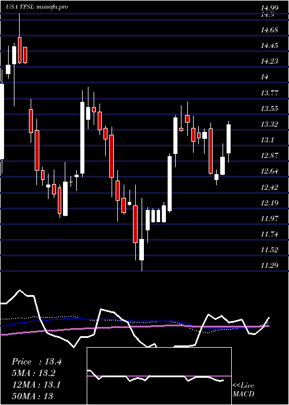The image size is (289, 405).
Task: Click the 'Price : 13.4' readout
Action: [x=36, y=362]
